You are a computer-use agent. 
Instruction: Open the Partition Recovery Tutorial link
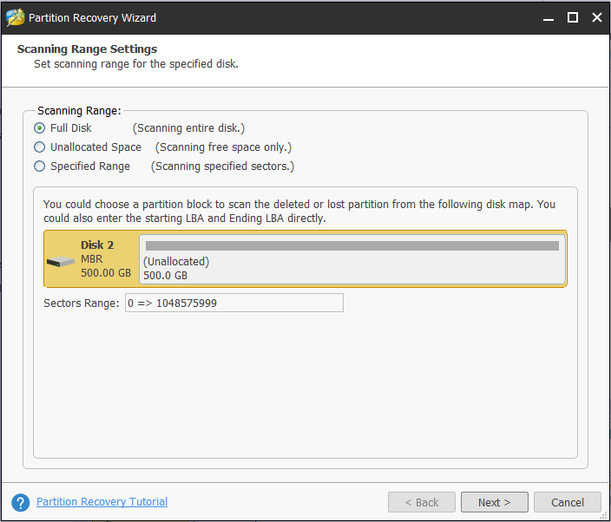102,501
